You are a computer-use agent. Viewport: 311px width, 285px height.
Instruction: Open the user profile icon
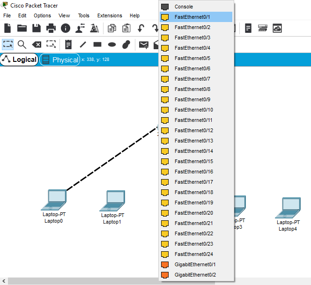pyautogui.click(x=80, y=28)
